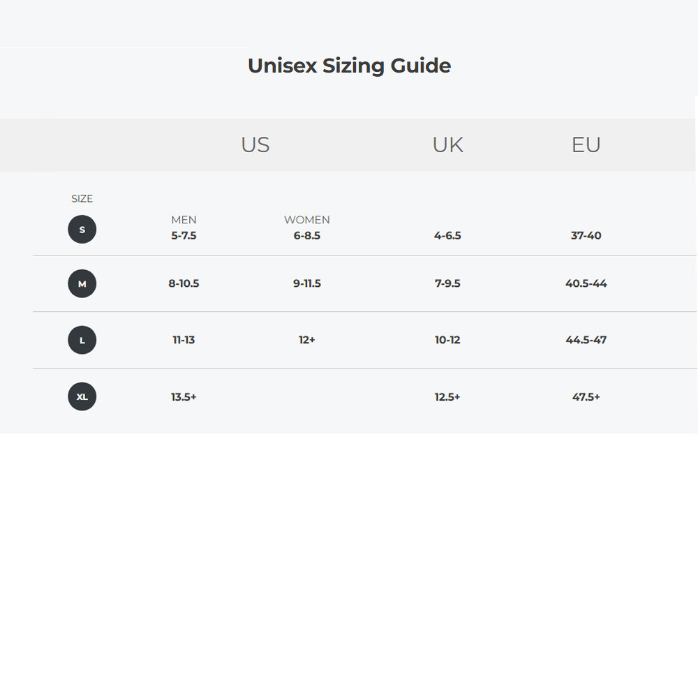This screenshot has width=698, height=698.
Task: Pick the XL size circle icon
Action: pyautogui.click(x=82, y=396)
